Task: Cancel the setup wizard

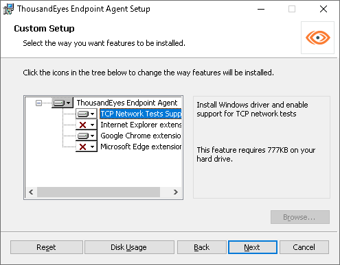Action: click(304, 247)
